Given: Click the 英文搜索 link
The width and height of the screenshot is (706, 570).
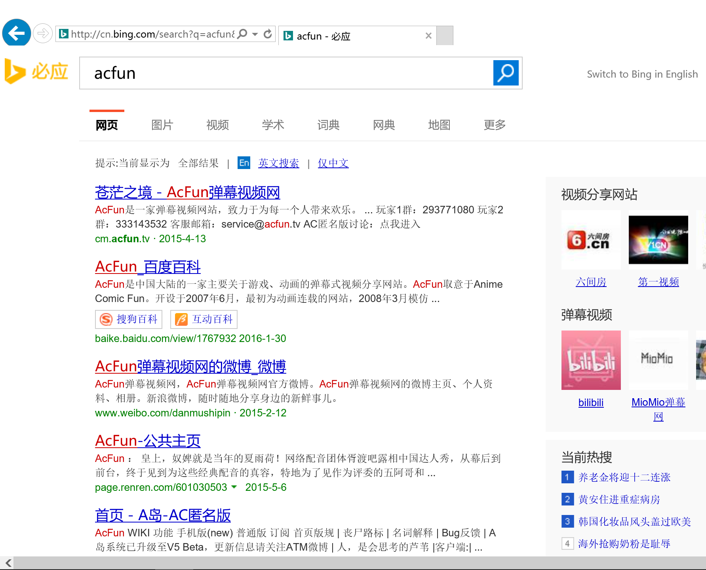Looking at the screenshot, I should click(x=279, y=163).
